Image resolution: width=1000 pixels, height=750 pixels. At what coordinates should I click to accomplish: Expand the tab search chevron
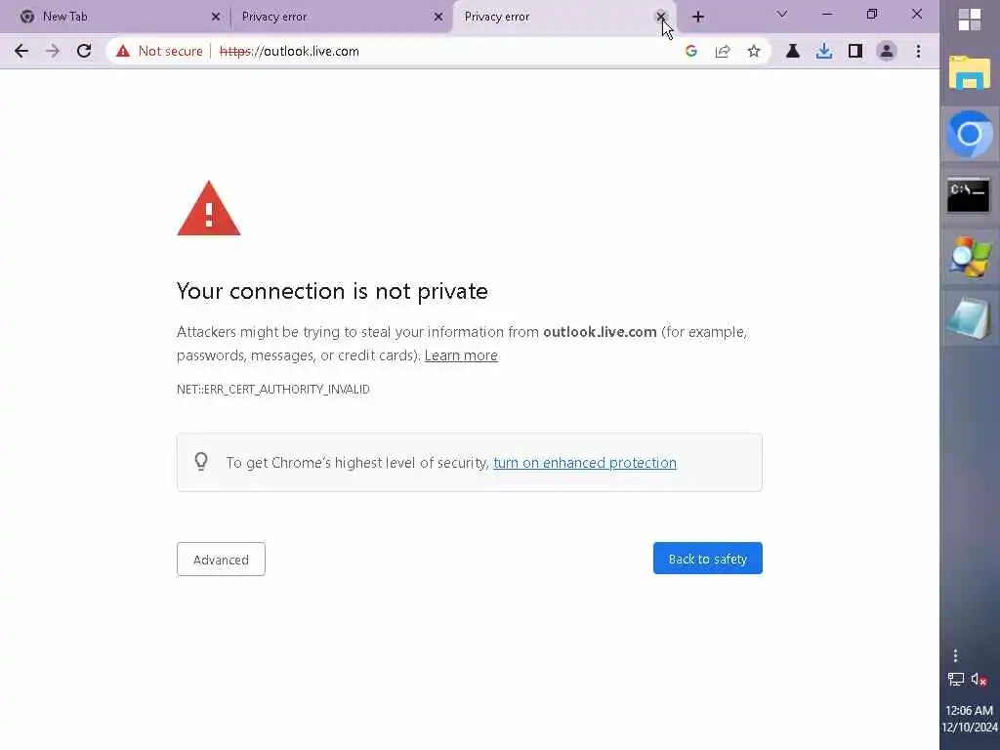[782, 14]
